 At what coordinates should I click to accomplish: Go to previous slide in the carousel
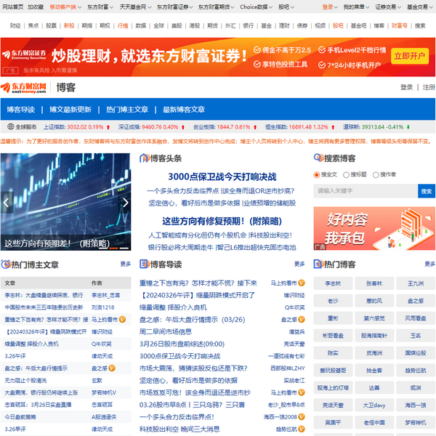[x=7, y=203]
